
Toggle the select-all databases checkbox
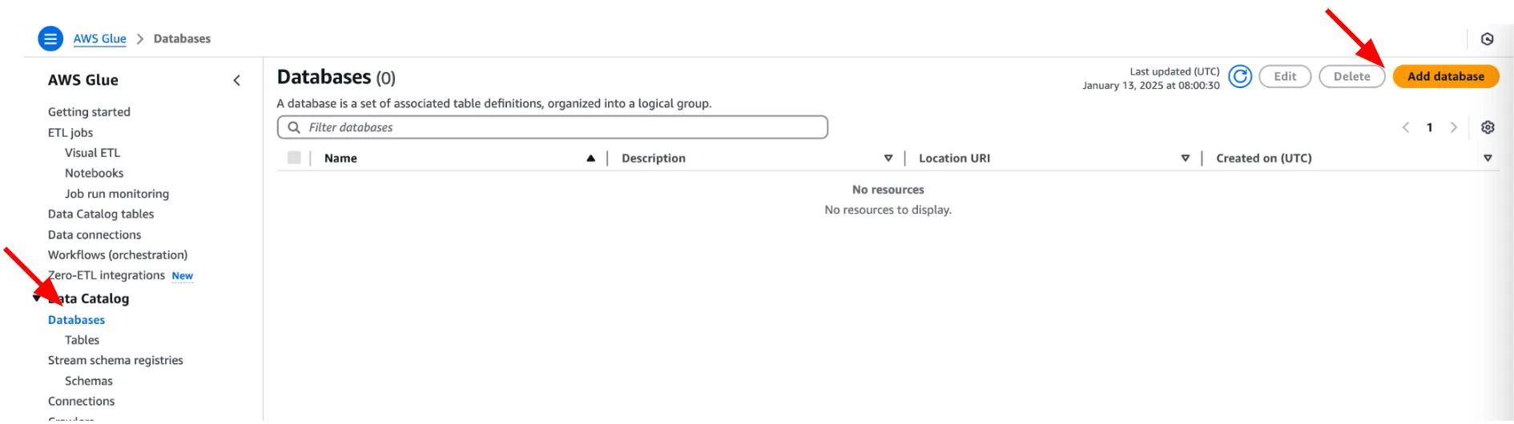(294, 158)
